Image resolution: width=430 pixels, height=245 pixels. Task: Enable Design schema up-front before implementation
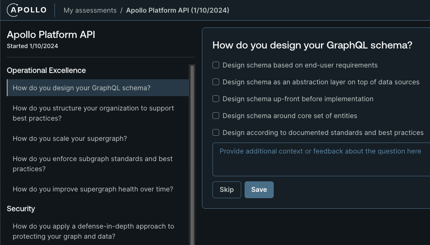[216, 99]
